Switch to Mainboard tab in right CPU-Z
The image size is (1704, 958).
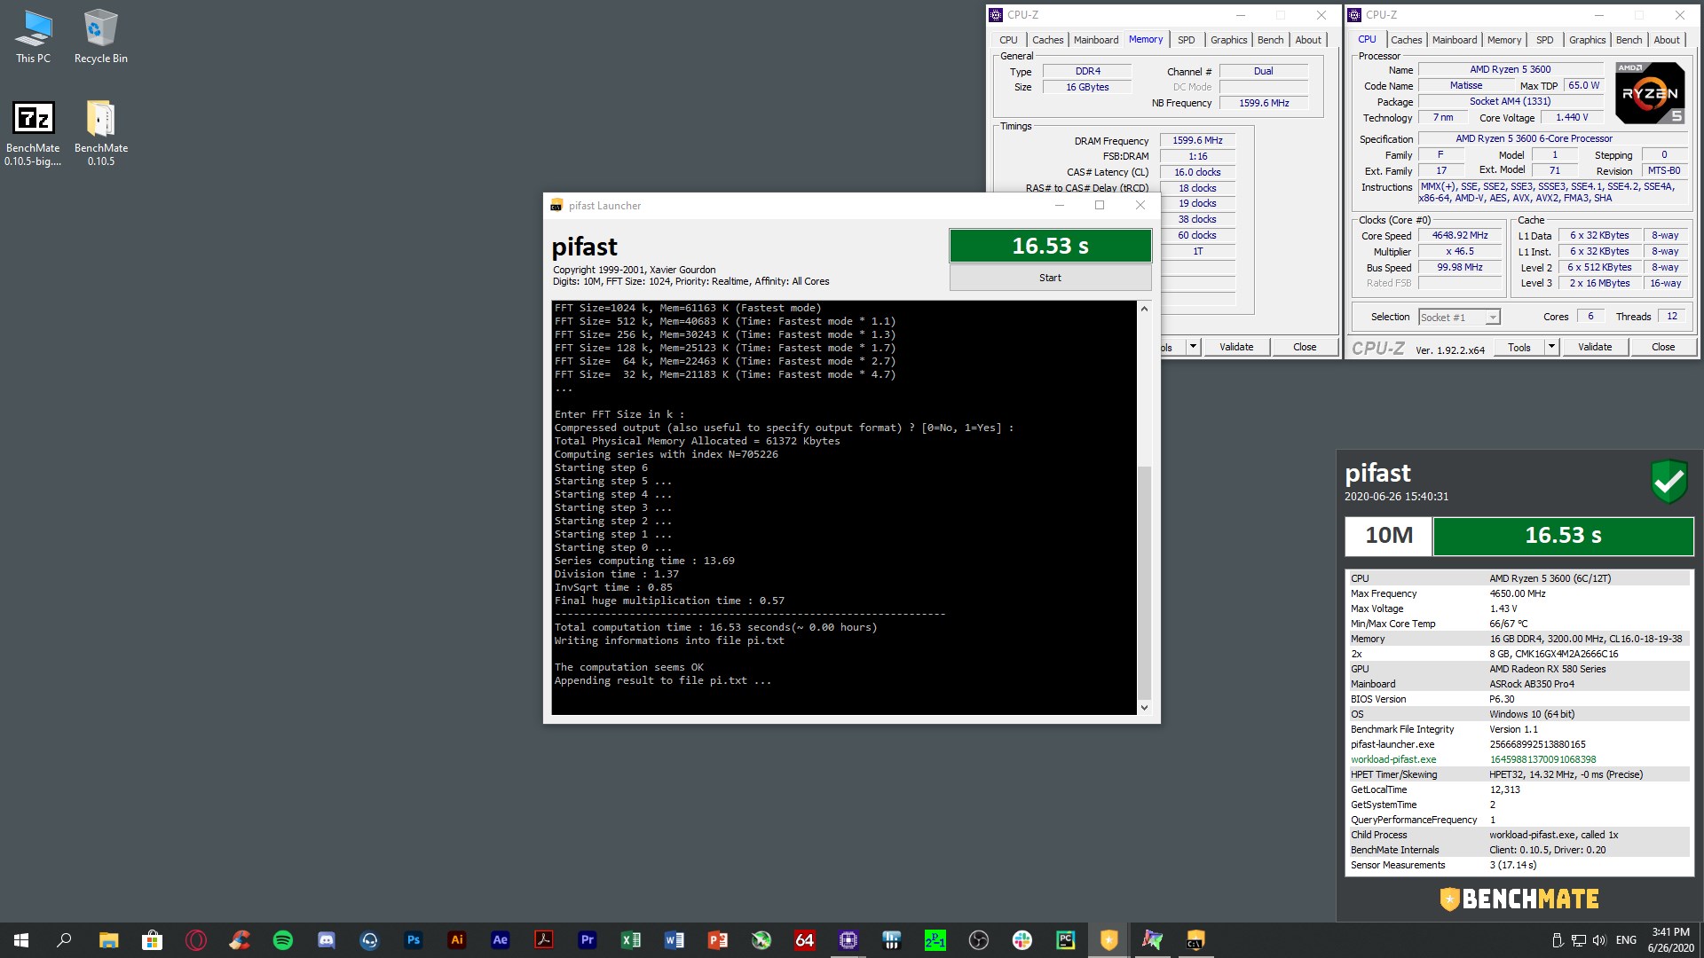click(x=1455, y=40)
